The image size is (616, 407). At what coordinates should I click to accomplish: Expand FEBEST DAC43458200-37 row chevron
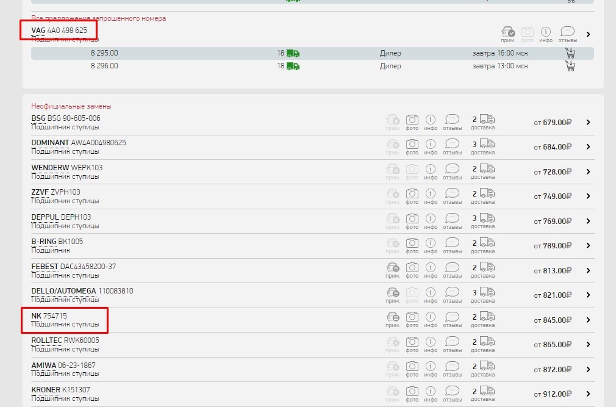pos(588,270)
